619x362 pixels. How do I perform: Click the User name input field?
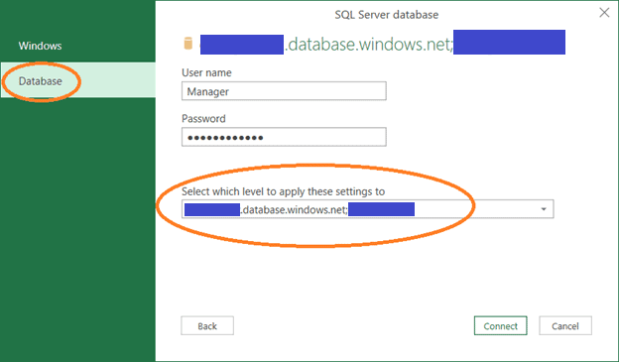pyautogui.click(x=284, y=91)
